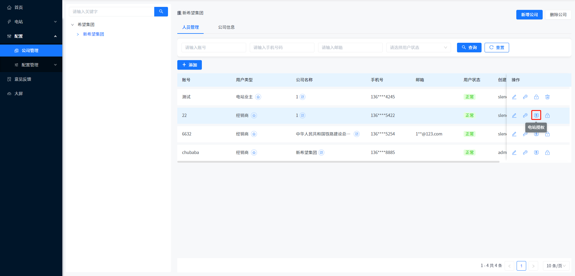Viewport: 575px width, 276px height.
Task: Click the search magnifier icon beside keyword box
Action: coord(161,12)
